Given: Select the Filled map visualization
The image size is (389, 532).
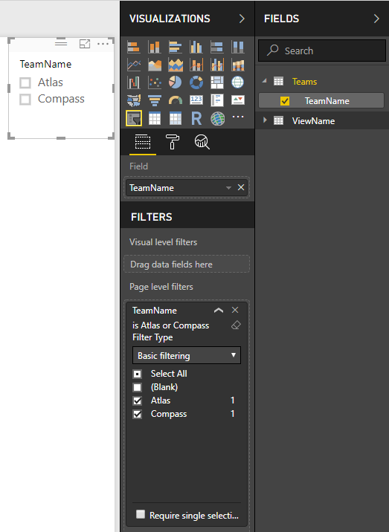Looking at the screenshot, I should (134, 100).
